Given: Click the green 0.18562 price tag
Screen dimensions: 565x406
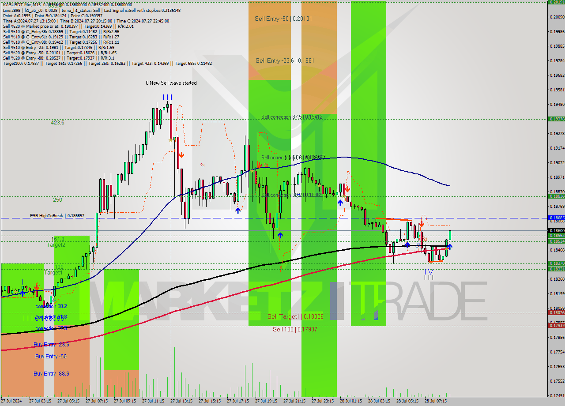Looking at the screenshot, I should pyautogui.click(x=556, y=236).
